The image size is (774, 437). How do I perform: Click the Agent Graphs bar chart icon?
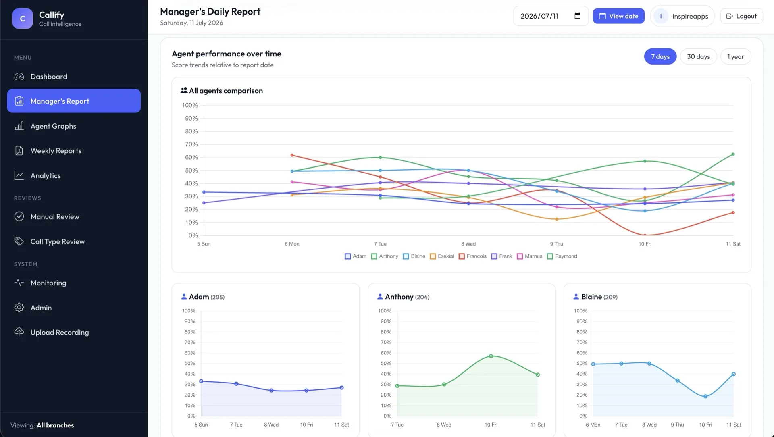coord(19,126)
